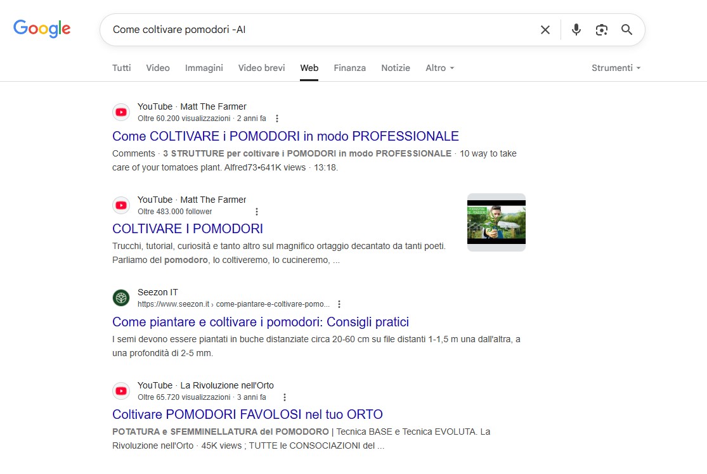Click the Seezon IT favicon
Viewport: 707px width, 474px height.
(121, 298)
